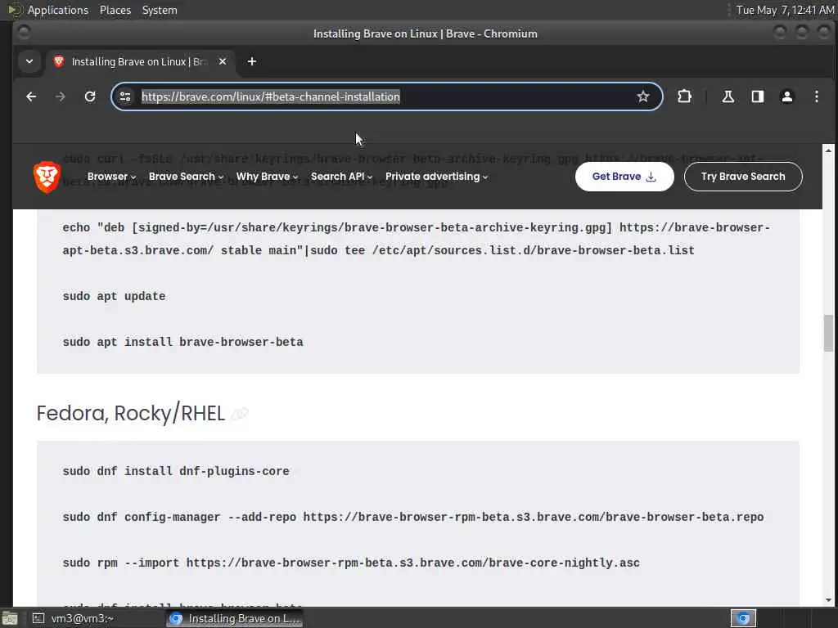
Task: Click the Try Brave Search button
Action: point(743,177)
